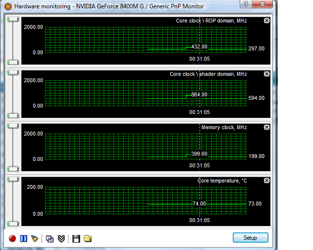Click the lower slider handle of ROP domain graph
This screenshot has height=250, width=313.
click(x=13, y=62)
